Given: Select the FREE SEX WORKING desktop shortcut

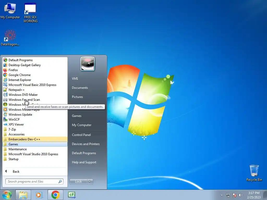Looking at the screenshot, I should click(x=31, y=13).
